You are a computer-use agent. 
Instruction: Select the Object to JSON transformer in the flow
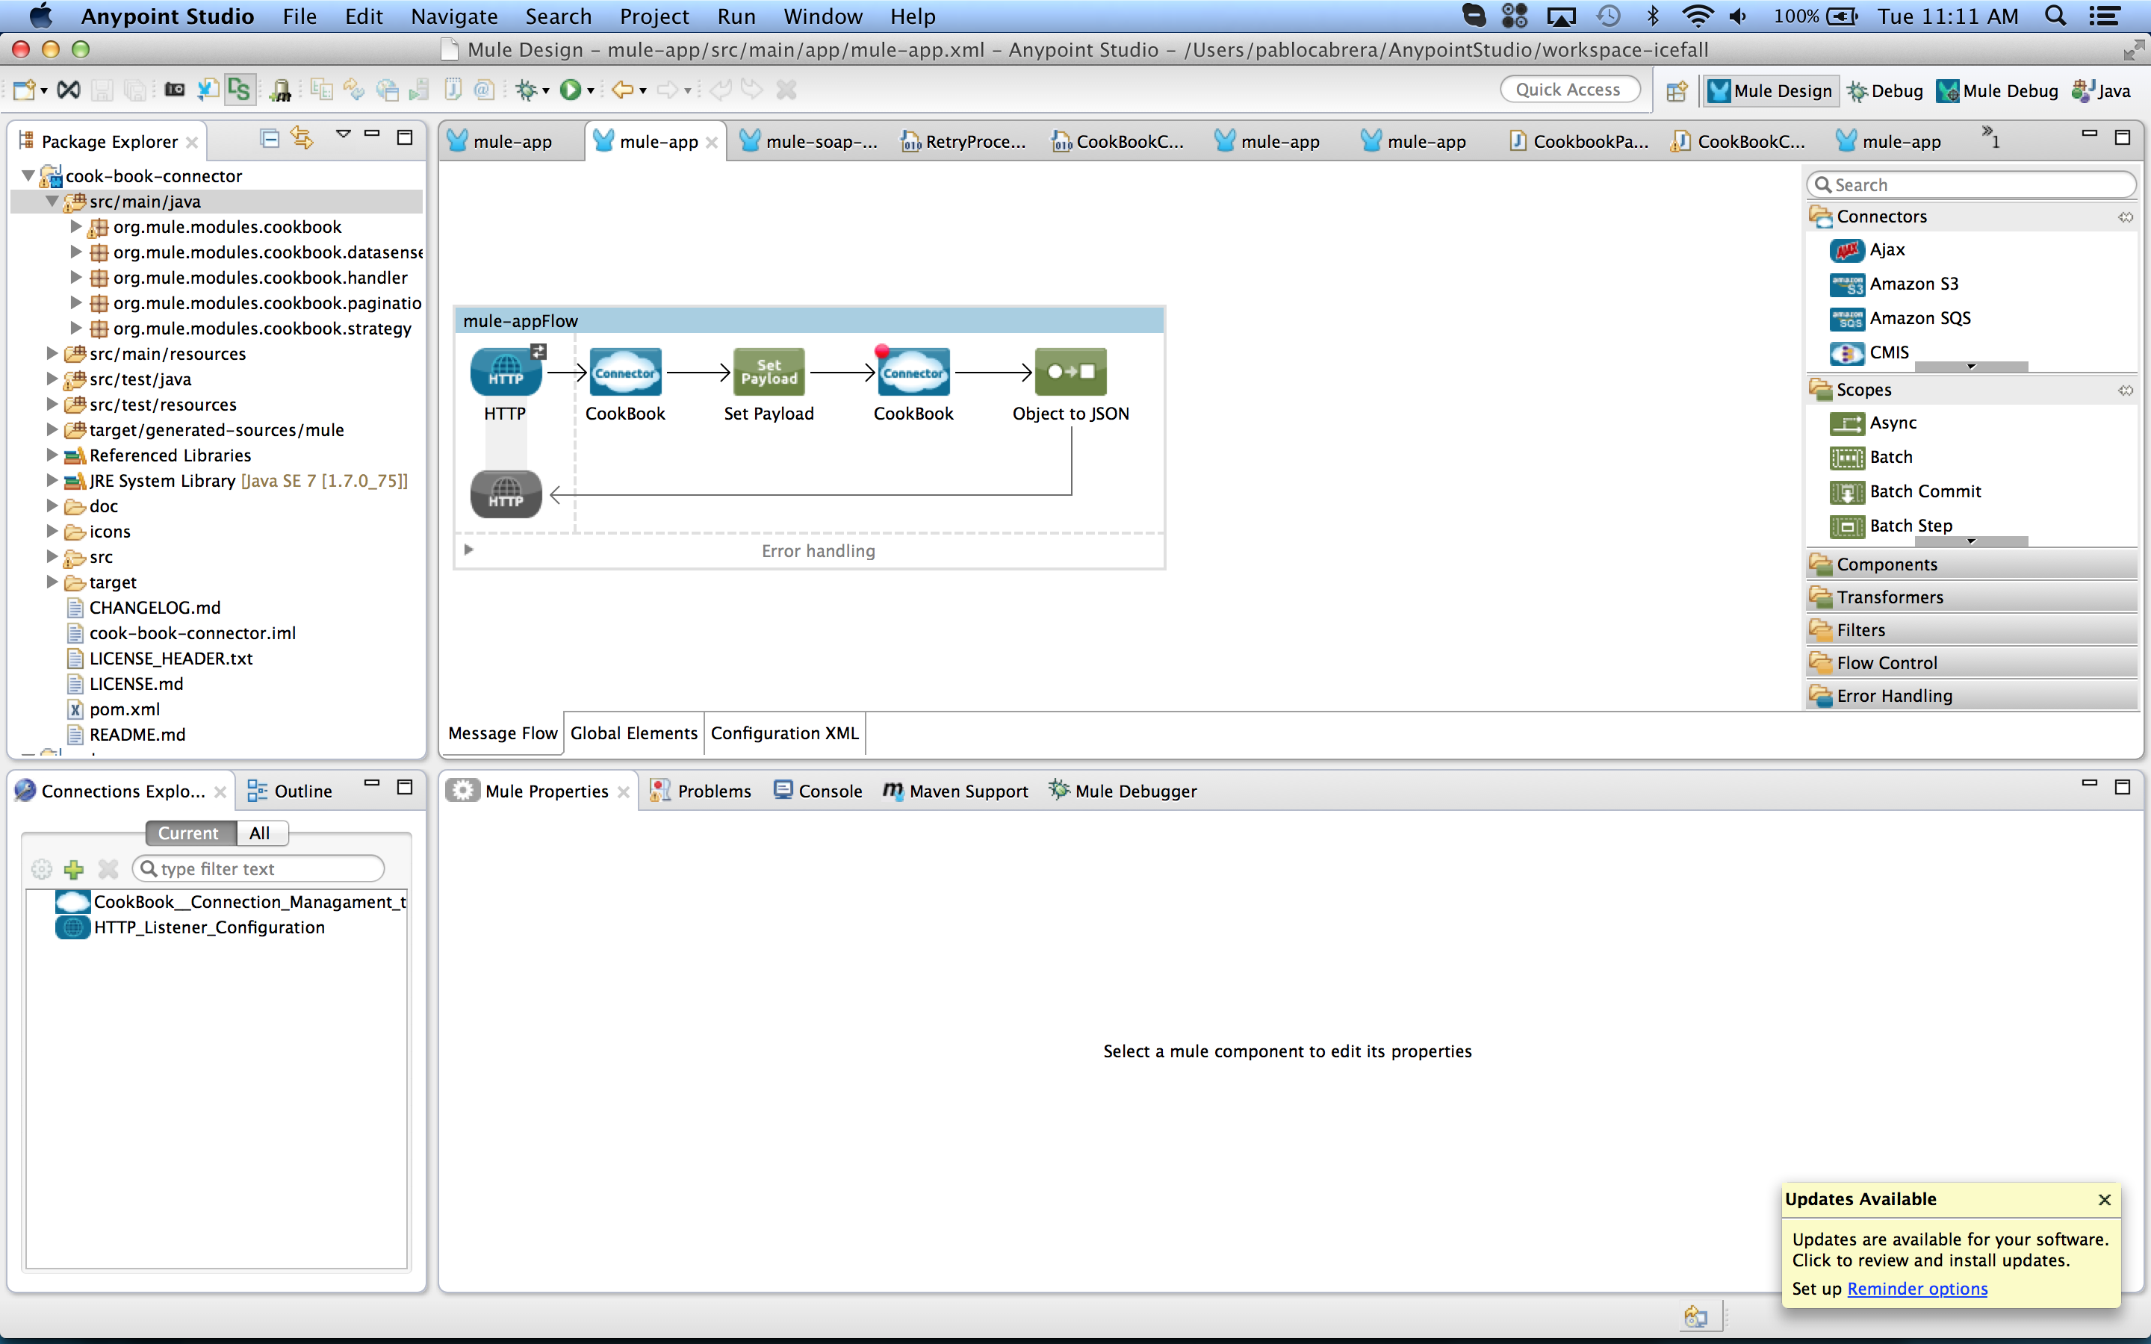[1070, 372]
